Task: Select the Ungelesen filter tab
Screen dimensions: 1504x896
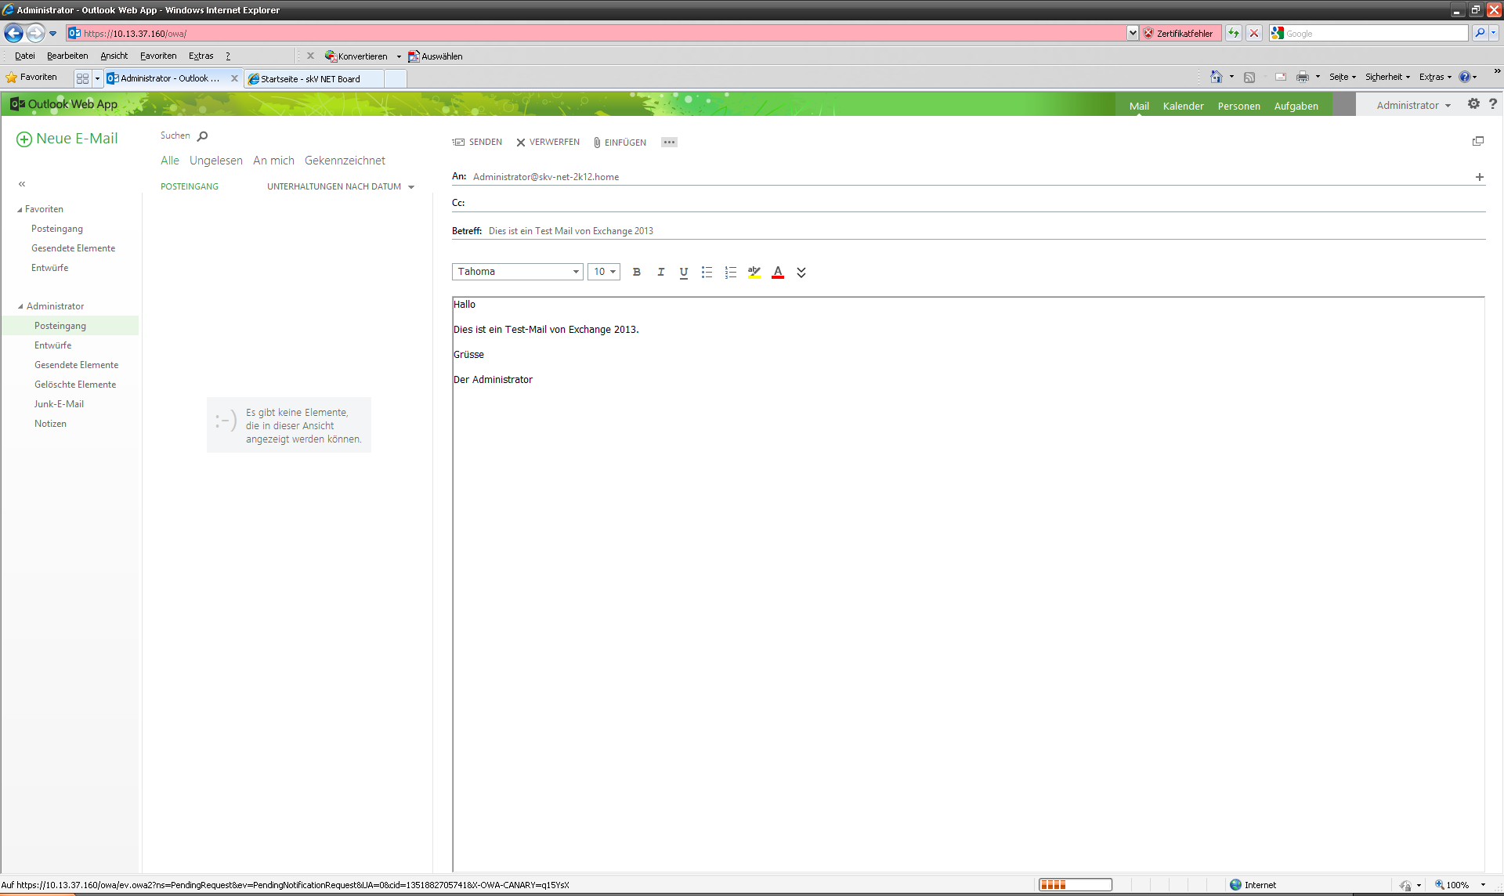Action: point(215,161)
